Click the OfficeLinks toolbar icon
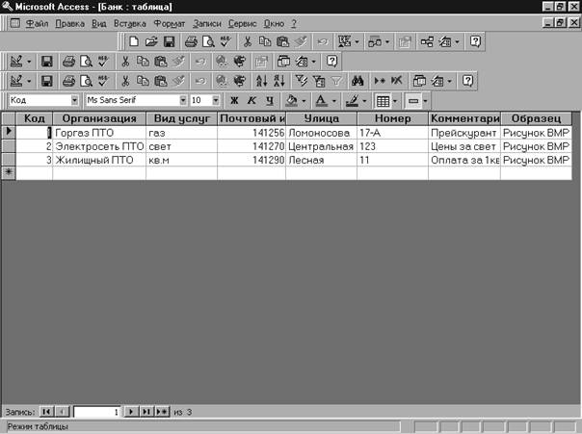The width and height of the screenshot is (582, 434). (x=345, y=41)
